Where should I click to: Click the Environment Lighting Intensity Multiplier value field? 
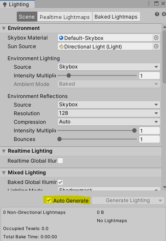coord(150,76)
